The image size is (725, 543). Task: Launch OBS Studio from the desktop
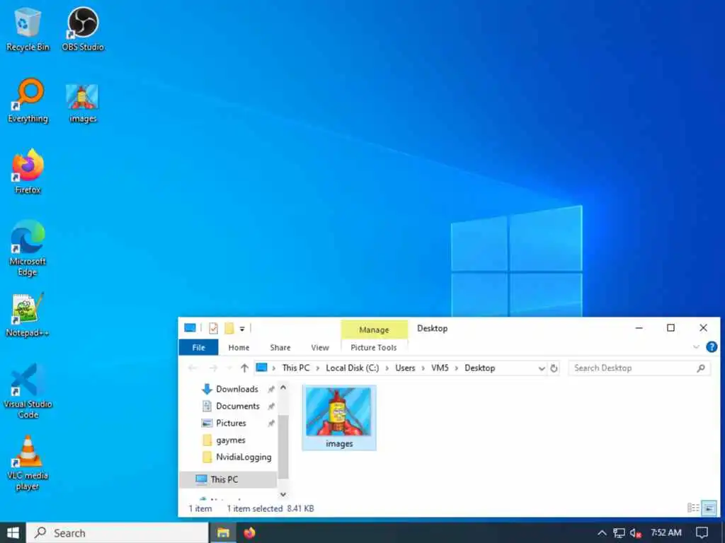coord(83,29)
